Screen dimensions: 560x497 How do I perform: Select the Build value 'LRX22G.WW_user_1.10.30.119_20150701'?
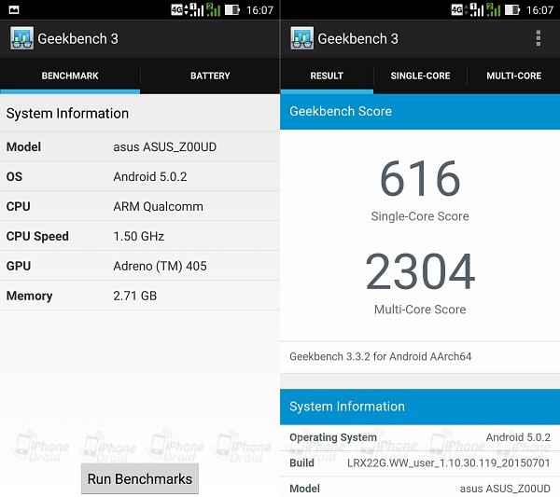click(x=449, y=463)
